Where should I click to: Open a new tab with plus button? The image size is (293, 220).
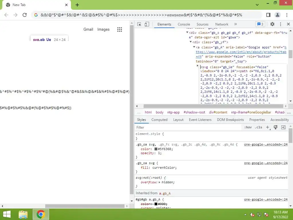pos(77,5)
